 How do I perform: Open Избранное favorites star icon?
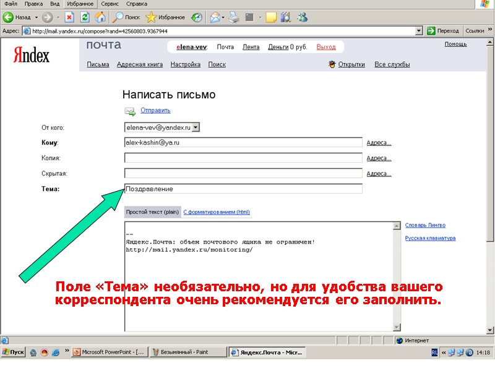click(x=150, y=17)
